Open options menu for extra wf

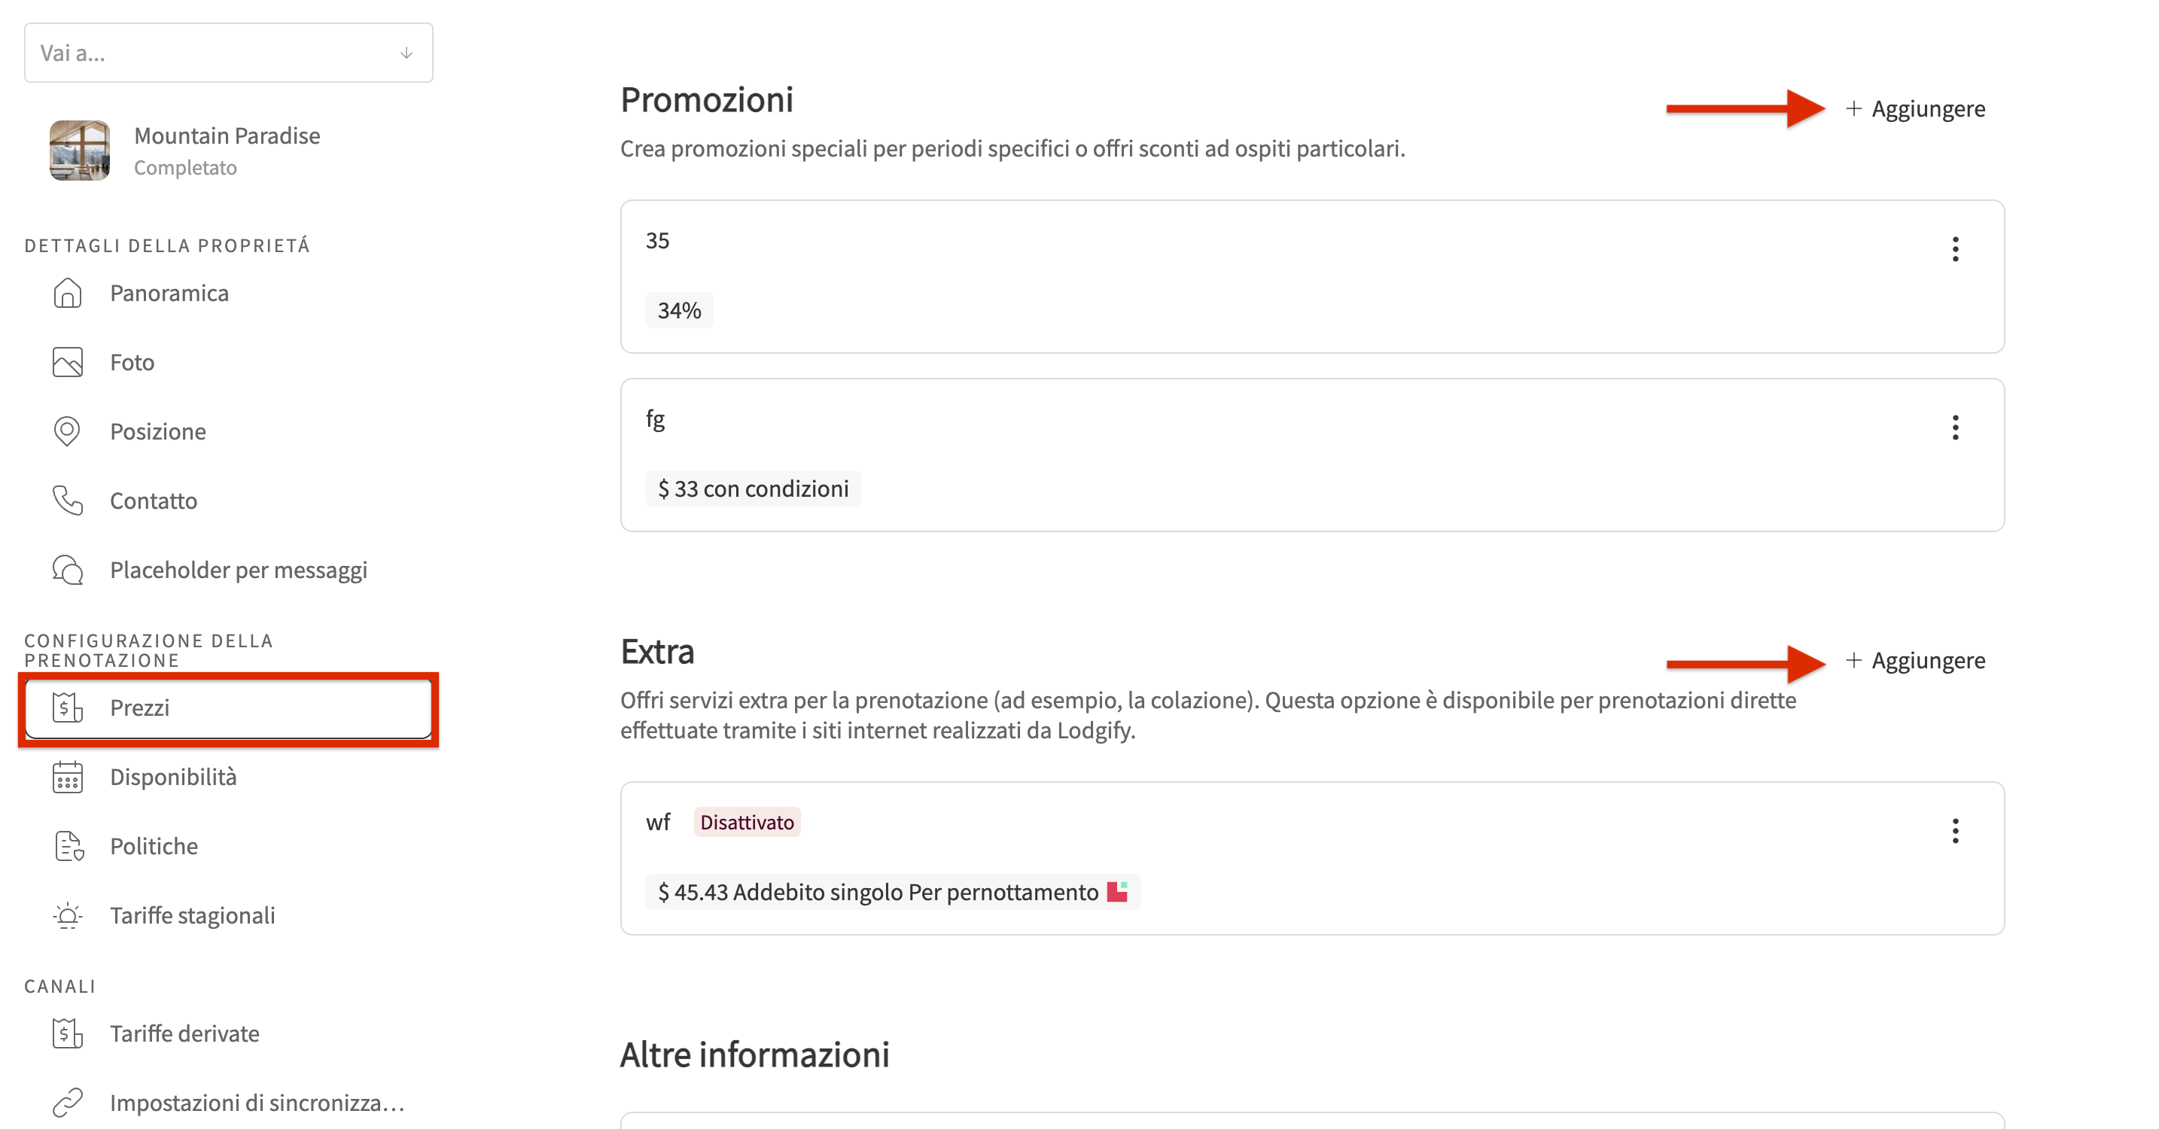(1954, 831)
